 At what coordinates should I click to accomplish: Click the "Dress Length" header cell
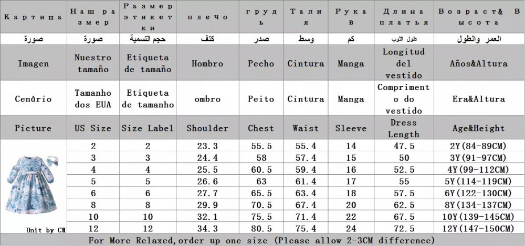[403, 128]
